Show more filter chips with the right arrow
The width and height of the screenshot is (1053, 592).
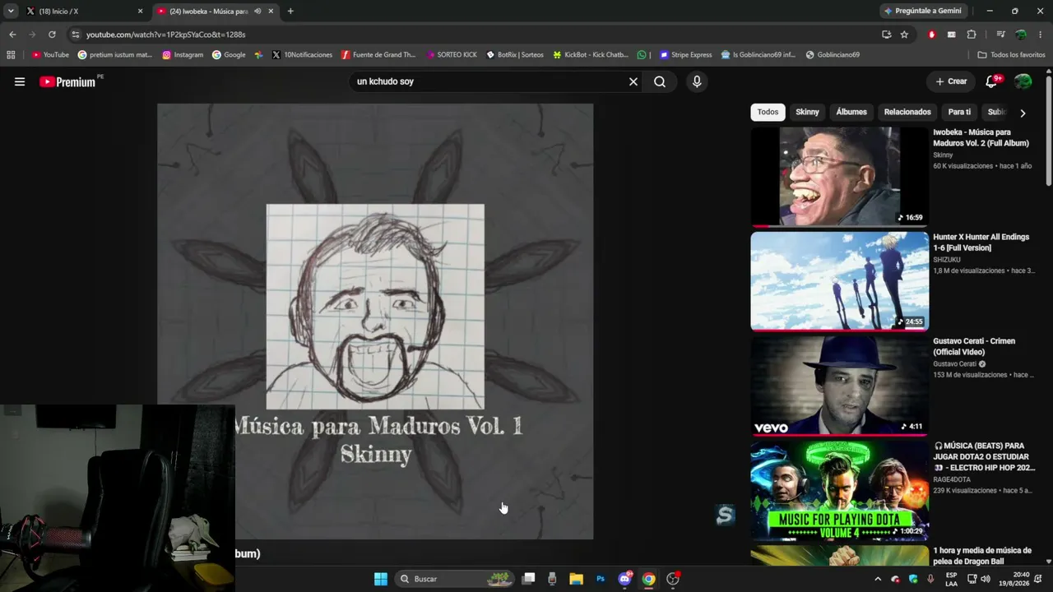point(1023,113)
